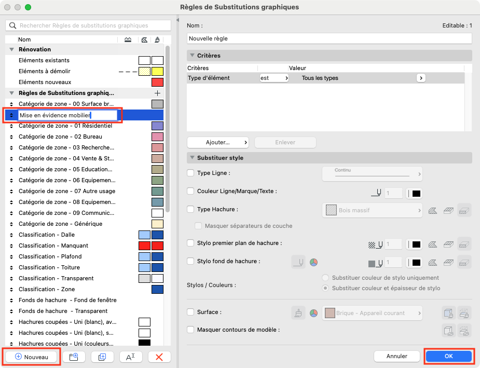The height and width of the screenshot is (368, 480).
Task: Collapse the Rénovation group
Action: (x=12, y=49)
